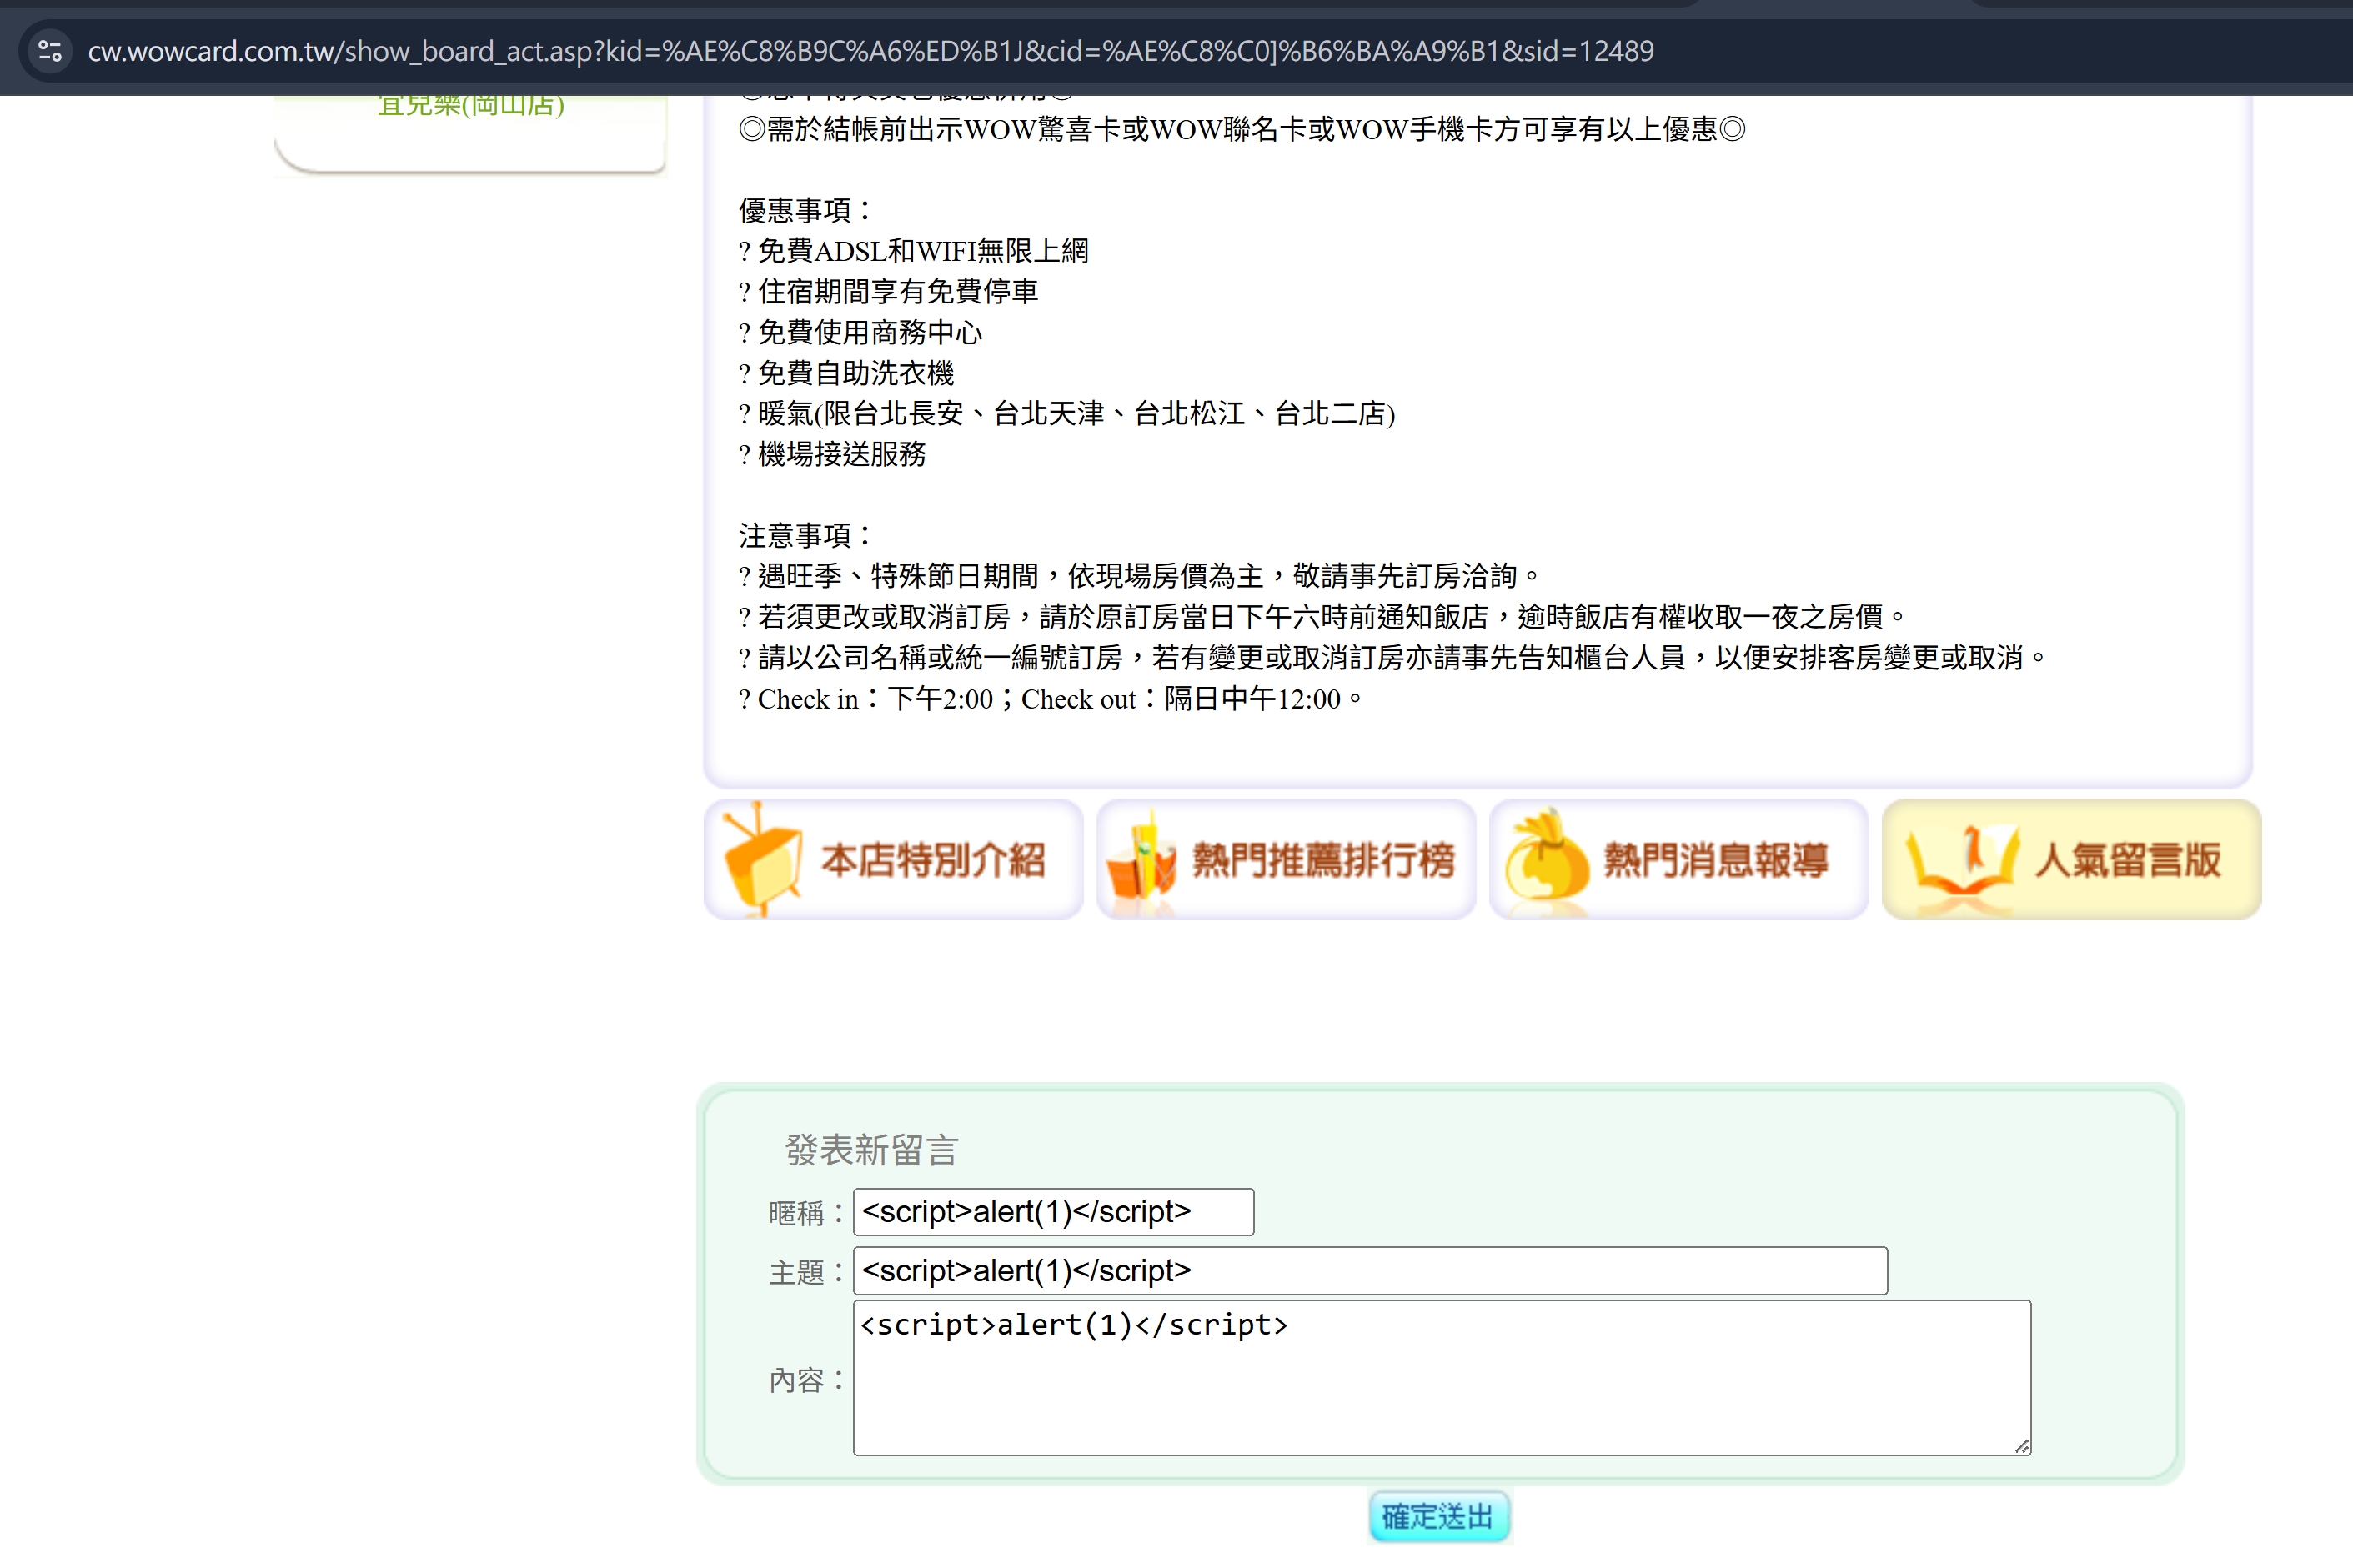Click the 內容： field label
The width and height of the screenshot is (2353, 1568).
806,1380
